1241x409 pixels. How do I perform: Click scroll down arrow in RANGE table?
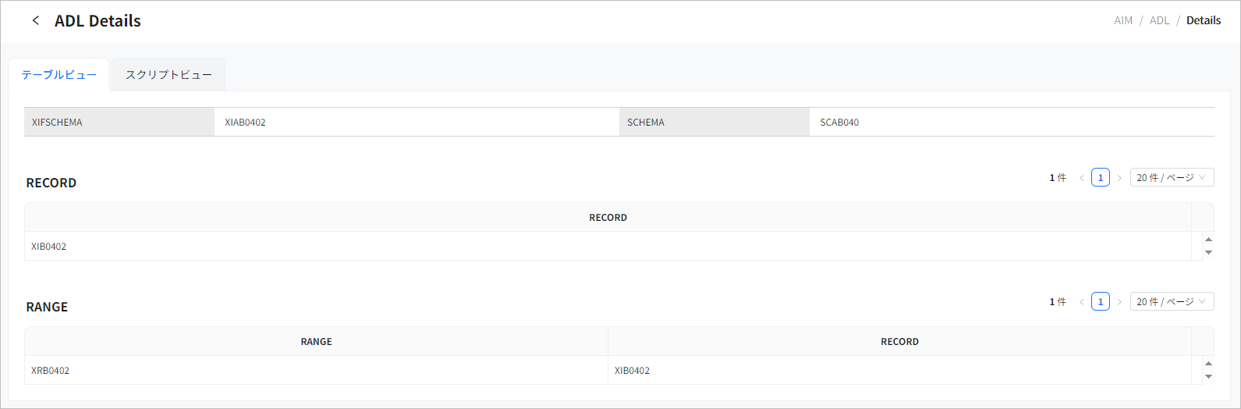(1208, 376)
